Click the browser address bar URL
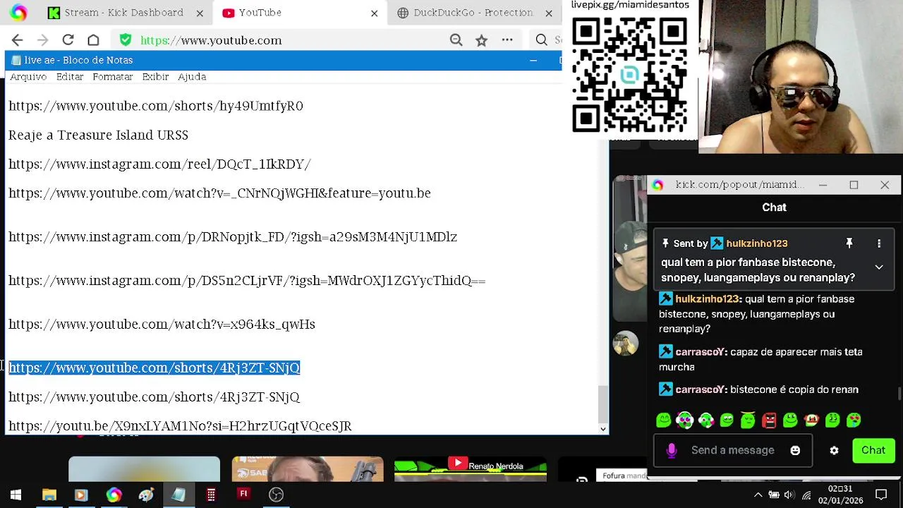The width and height of the screenshot is (903, 508). [211, 40]
